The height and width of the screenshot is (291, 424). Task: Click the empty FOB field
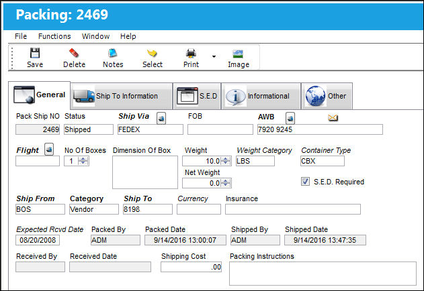(x=220, y=129)
